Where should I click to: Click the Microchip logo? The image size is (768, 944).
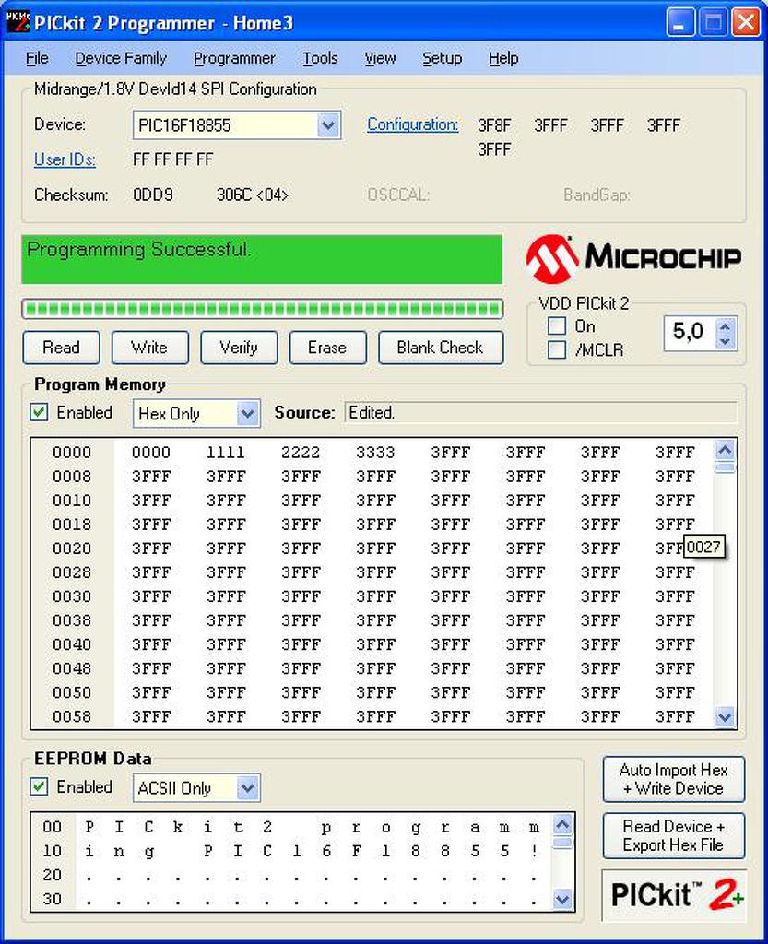632,259
